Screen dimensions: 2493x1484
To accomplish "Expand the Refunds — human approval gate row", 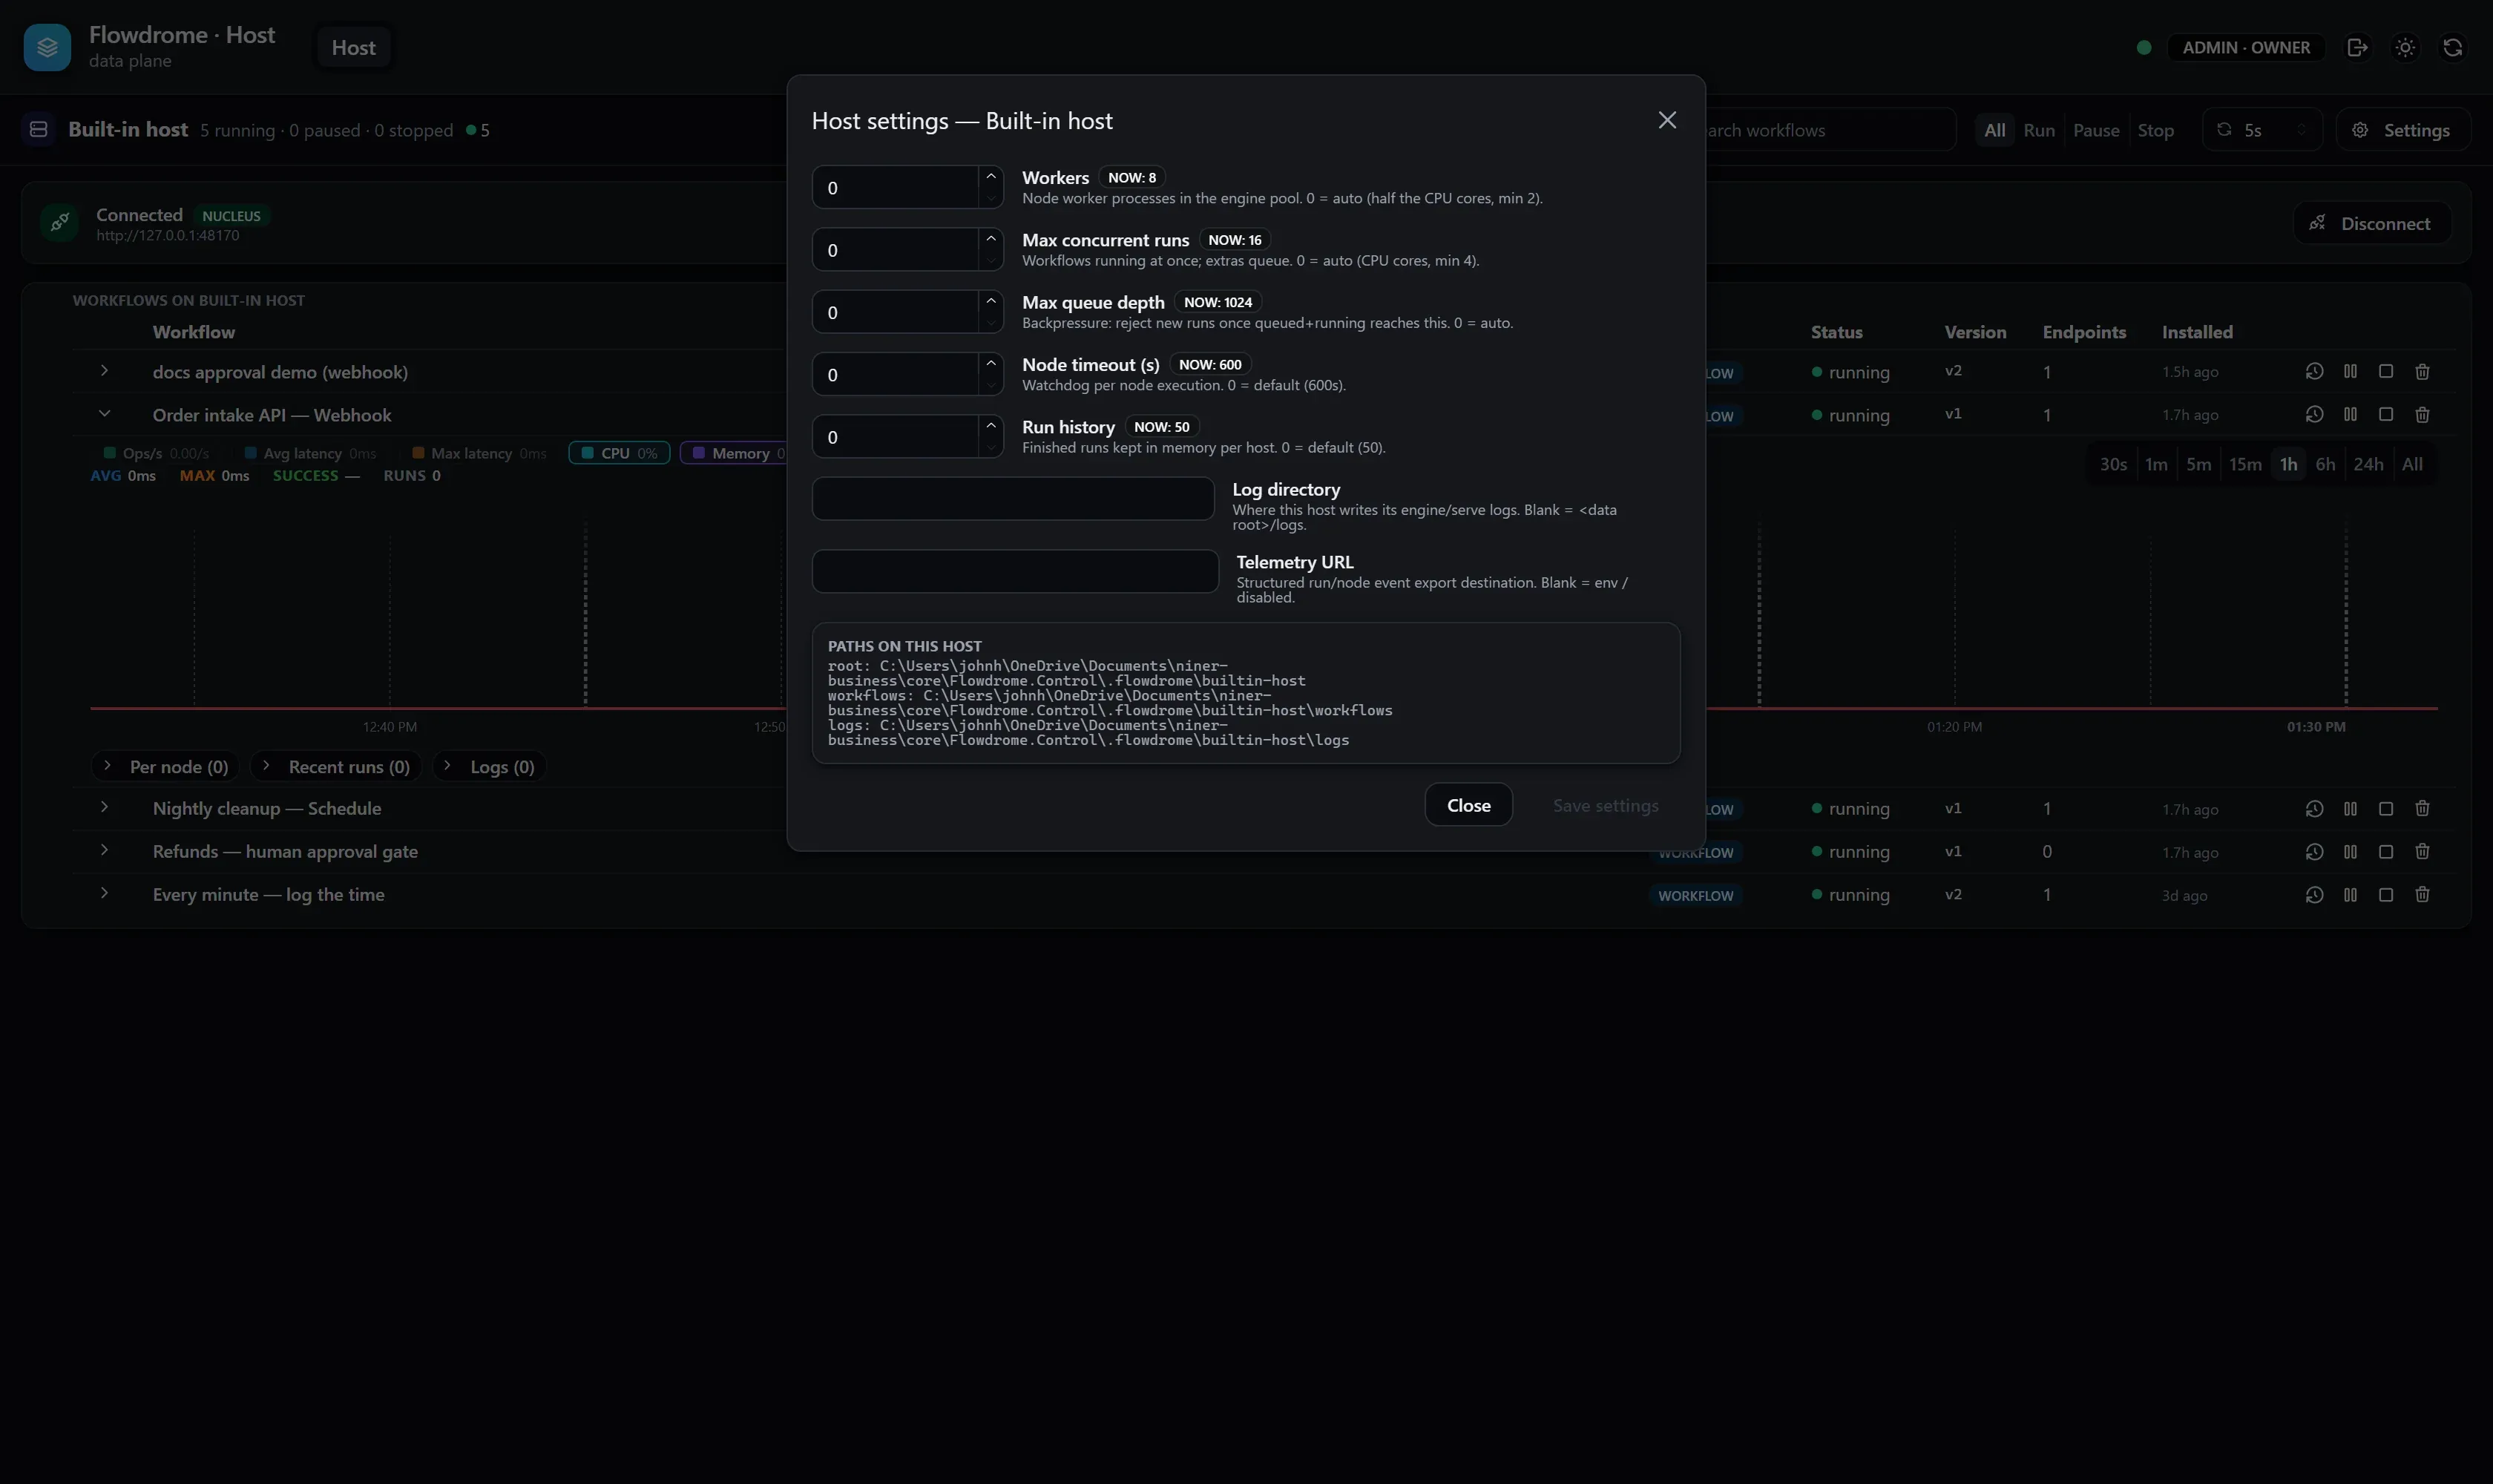I will (104, 850).
